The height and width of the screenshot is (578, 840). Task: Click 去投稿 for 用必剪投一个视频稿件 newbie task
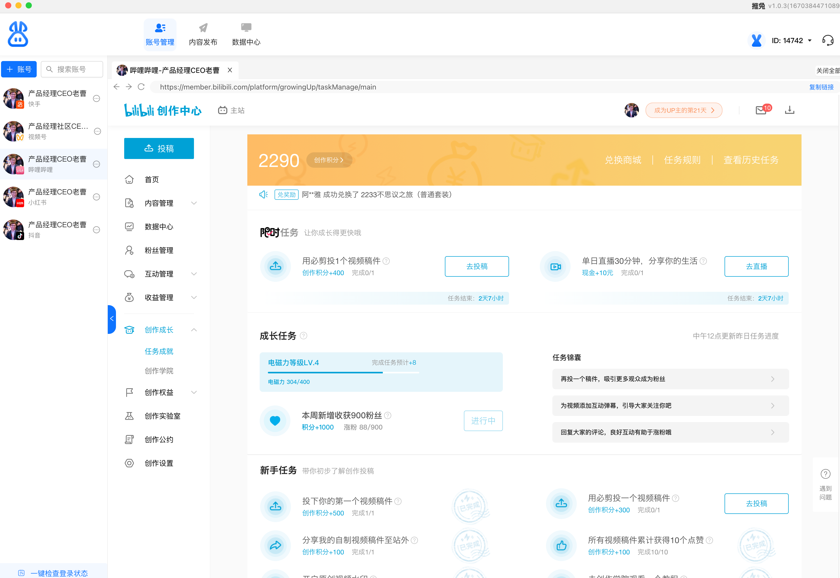point(756,504)
